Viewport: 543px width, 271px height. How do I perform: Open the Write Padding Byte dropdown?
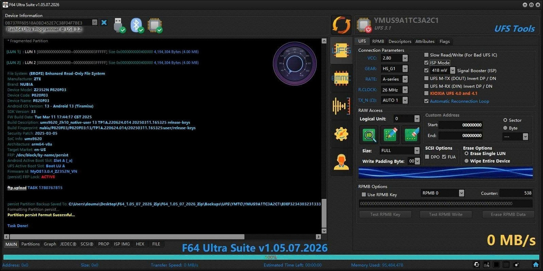click(417, 161)
